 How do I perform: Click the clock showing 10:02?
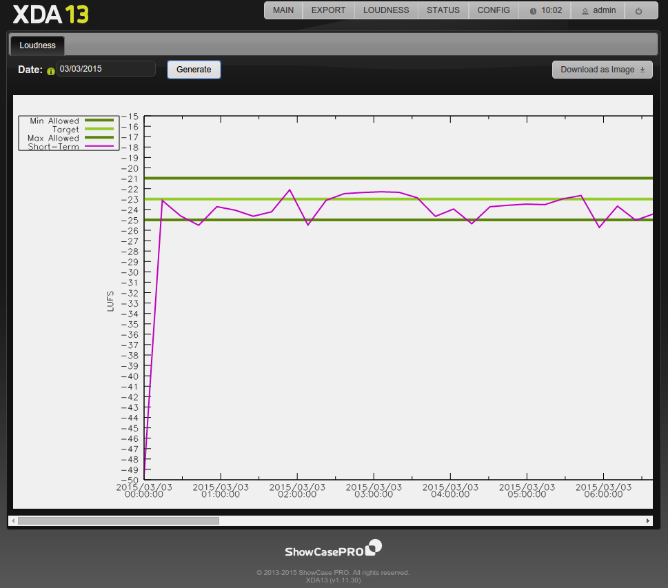point(545,11)
